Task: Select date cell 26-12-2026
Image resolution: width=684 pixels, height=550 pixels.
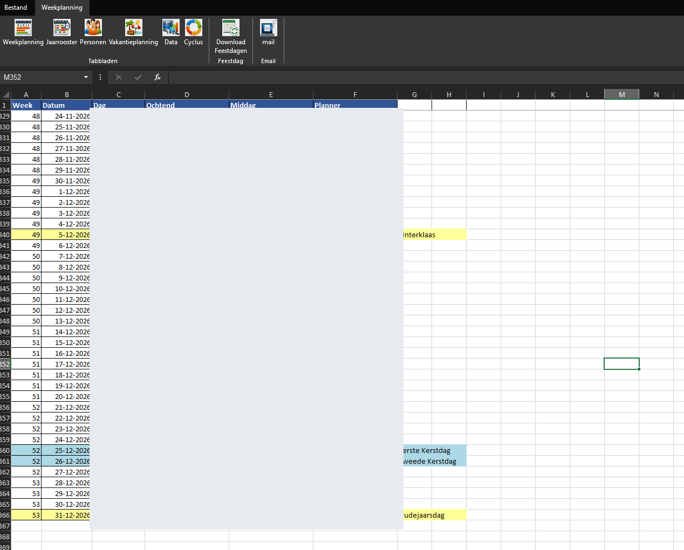Action: coord(66,461)
